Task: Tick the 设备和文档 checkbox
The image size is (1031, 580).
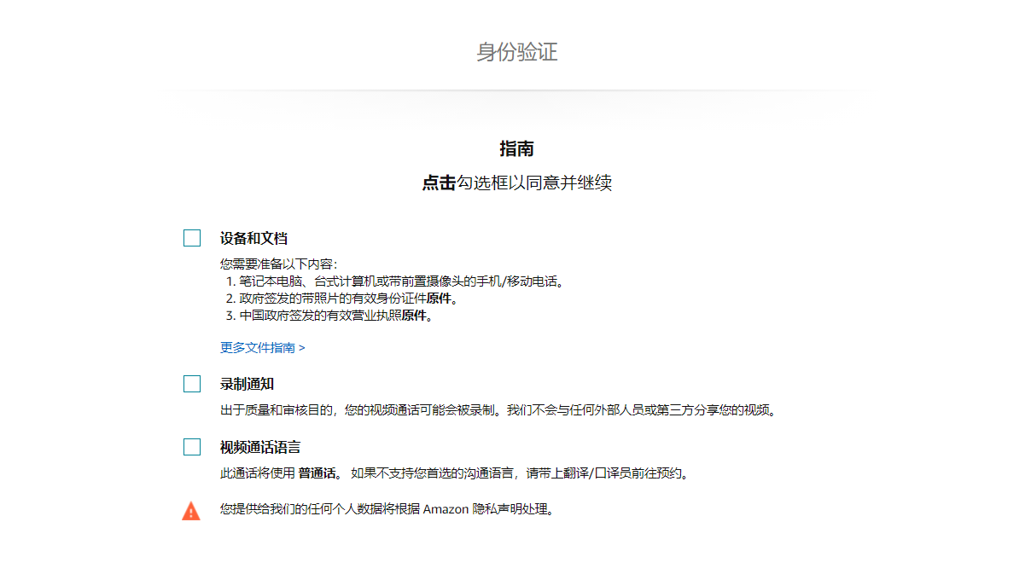Action: pyautogui.click(x=192, y=238)
